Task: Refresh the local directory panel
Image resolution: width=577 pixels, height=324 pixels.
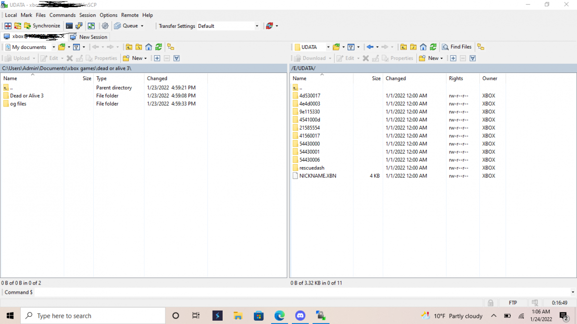Action: pyautogui.click(x=159, y=47)
